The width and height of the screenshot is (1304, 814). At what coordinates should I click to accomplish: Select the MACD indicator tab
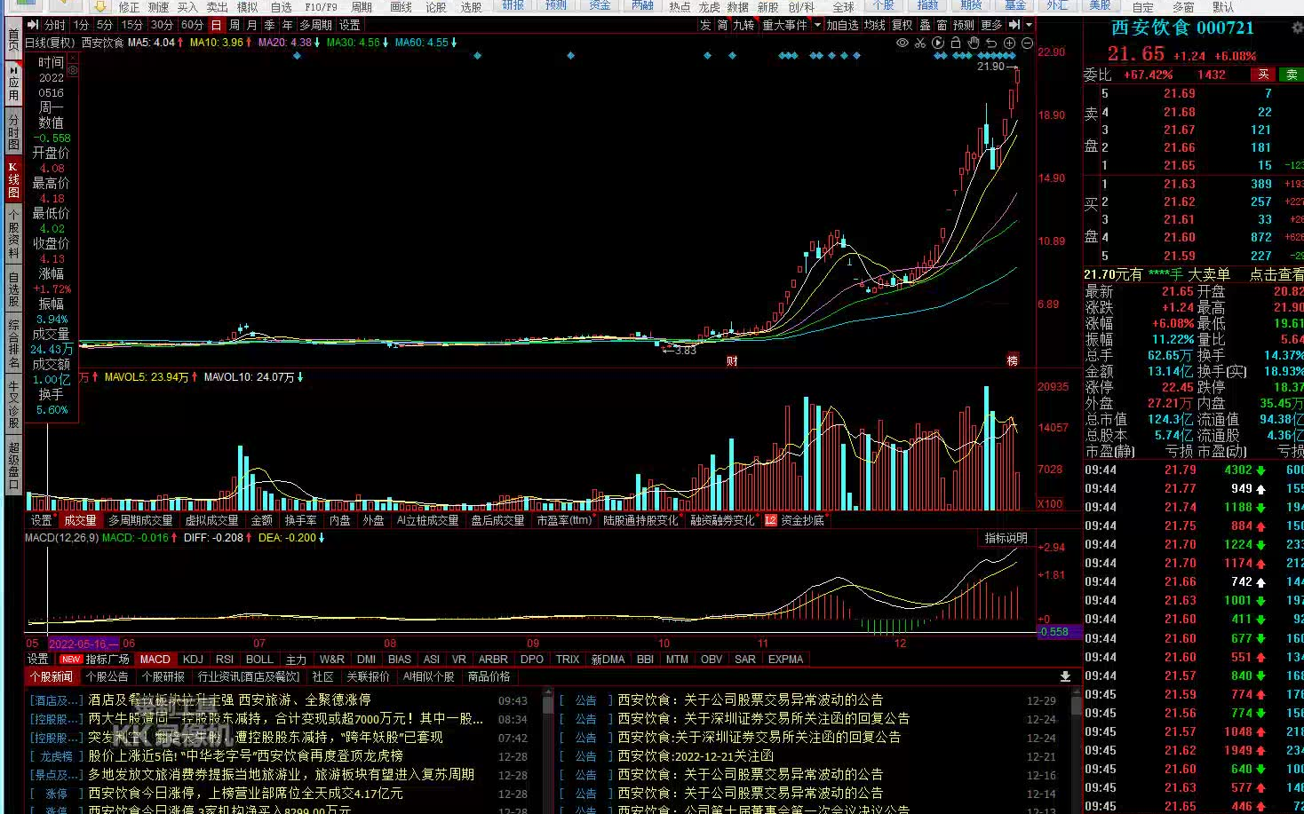[x=155, y=659]
